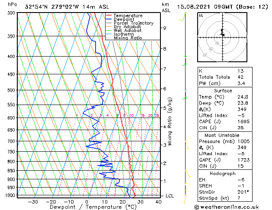272x210 pixels.
Task: Click the Hodograph section header in table
Action: pyautogui.click(x=223, y=173)
